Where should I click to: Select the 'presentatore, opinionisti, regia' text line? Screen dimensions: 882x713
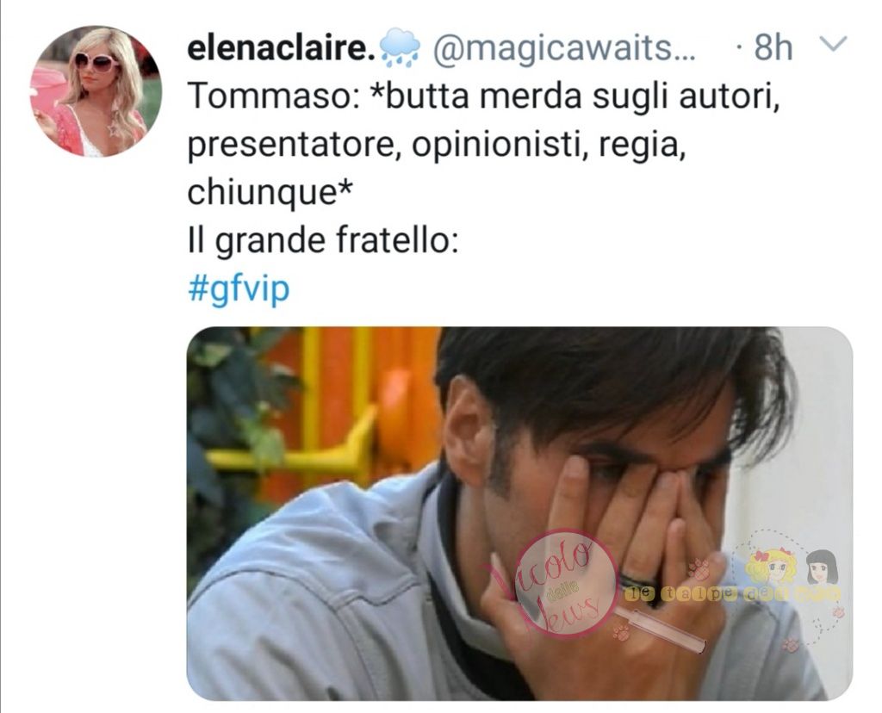437,145
